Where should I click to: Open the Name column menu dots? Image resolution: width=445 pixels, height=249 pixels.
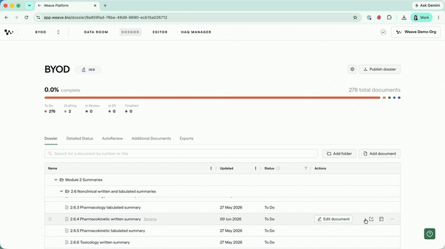(x=211, y=168)
